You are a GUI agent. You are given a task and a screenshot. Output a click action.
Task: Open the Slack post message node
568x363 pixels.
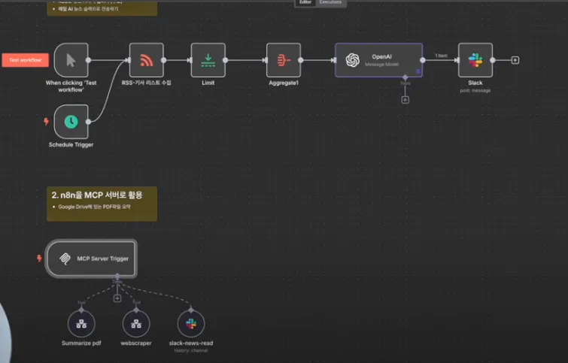coord(475,60)
